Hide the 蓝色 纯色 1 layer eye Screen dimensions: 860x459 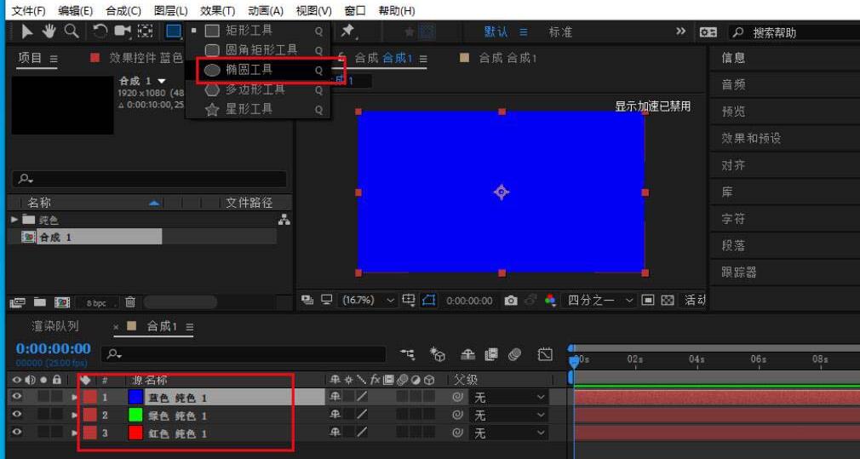[x=16, y=397]
